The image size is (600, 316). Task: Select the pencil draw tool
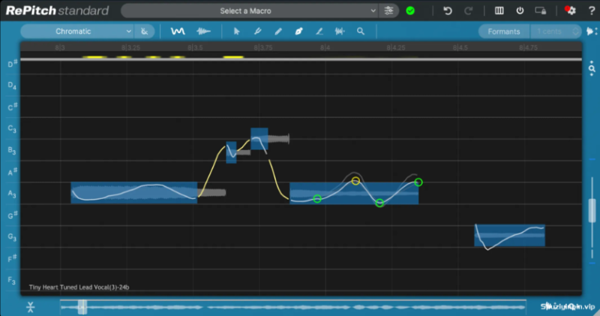(x=278, y=32)
